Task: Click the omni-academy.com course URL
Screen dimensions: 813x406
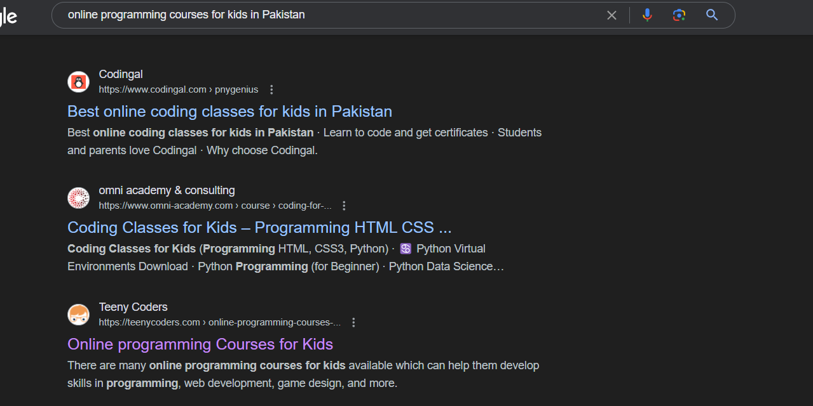Action: [x=215, y=206]
